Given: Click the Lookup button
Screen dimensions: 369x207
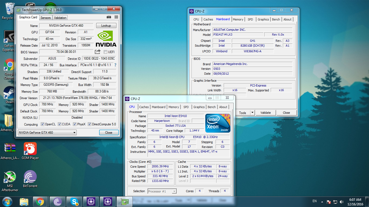Looking at the screenshot, I should (x=106, y=26).
